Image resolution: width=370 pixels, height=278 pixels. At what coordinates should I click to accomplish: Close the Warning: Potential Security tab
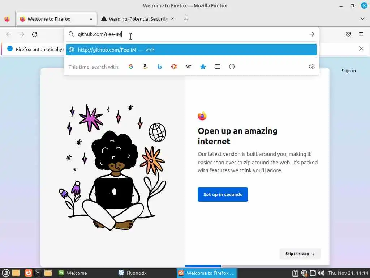pyautogui.click(x=172, y=19)
